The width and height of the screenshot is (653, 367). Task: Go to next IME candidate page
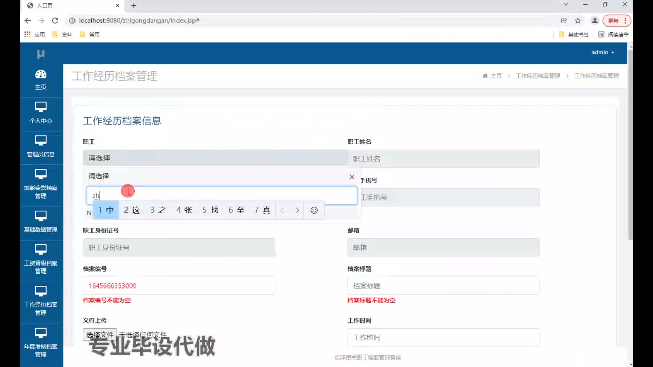pos(297,210)
